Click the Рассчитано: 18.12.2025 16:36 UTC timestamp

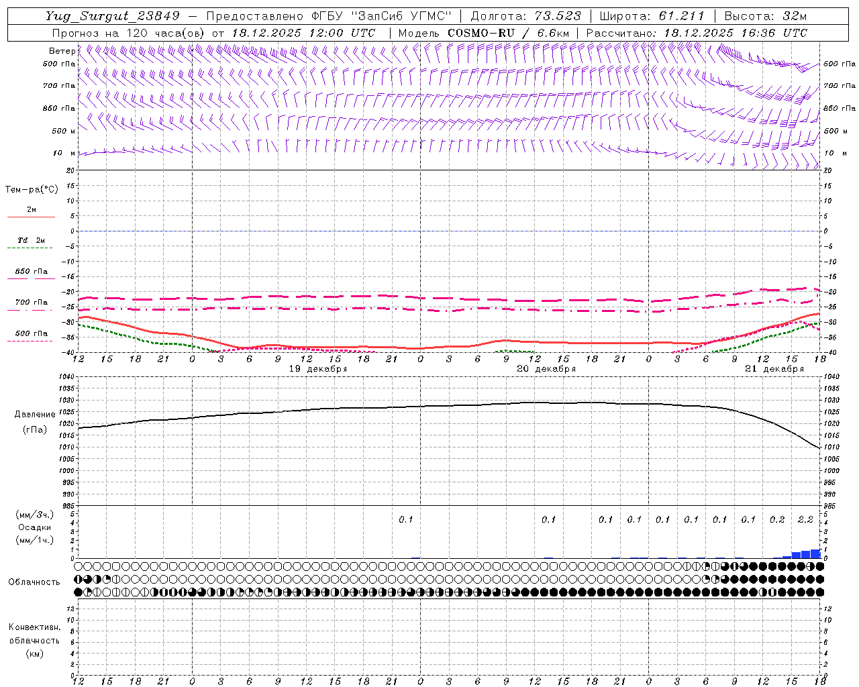(697, 33)
